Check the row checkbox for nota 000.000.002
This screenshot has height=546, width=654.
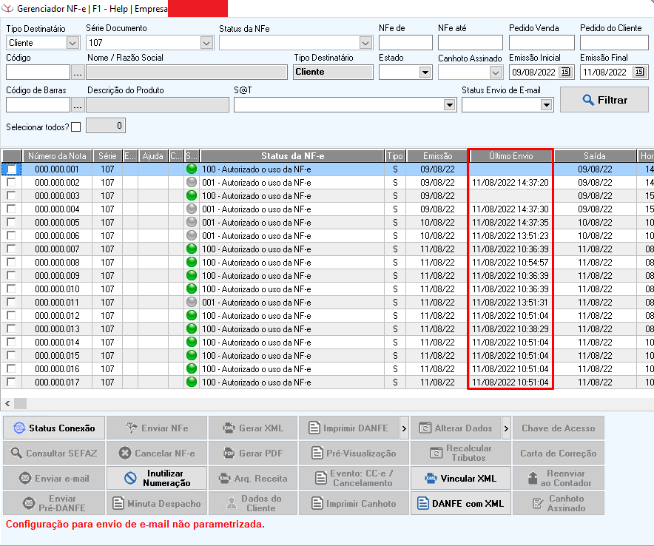11,183
